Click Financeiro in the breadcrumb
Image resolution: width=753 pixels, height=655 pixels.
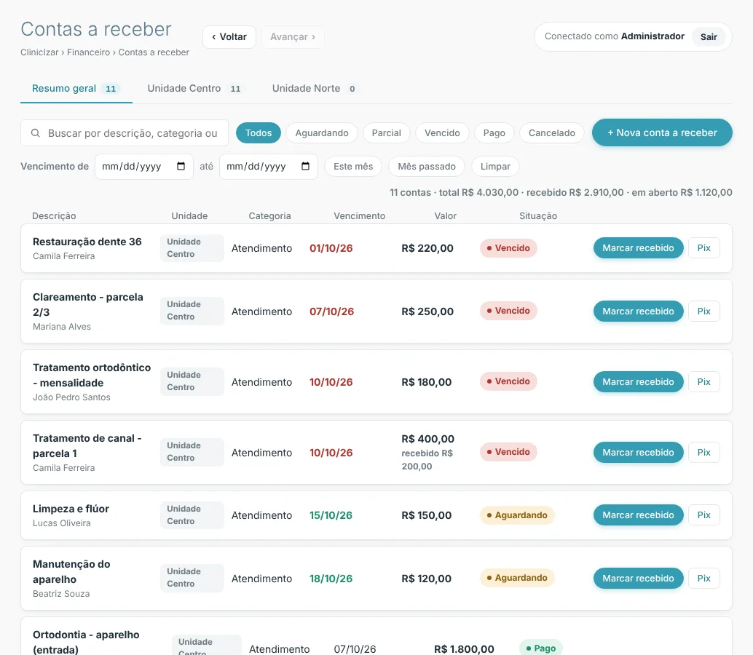[88, 52]
